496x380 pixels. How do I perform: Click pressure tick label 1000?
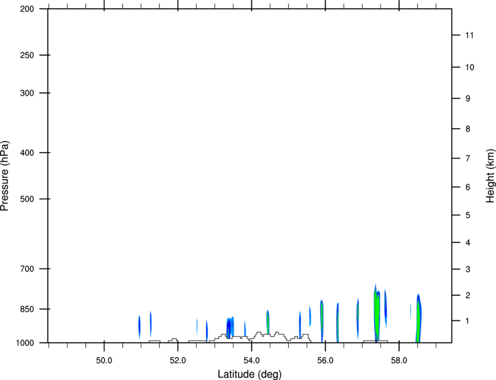pyautogui.click(x=25, y=343)
